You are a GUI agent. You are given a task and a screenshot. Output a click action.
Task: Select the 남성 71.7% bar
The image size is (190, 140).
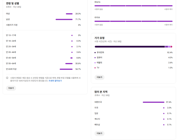[64, 19]
